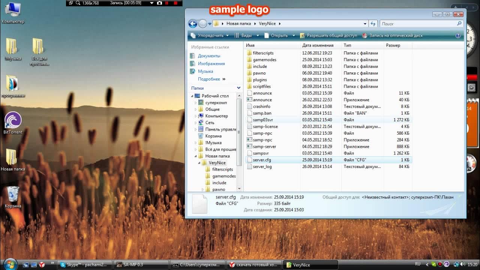Screen dimensions: 480x270
Task: Select the Компьютер desktop icon
Action: coord(13,13)
